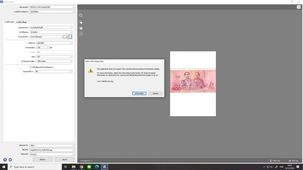Select the portrait orientation icon button
Image resolution: width=303 pixels, height=170 pixels.
click(70, 37)
